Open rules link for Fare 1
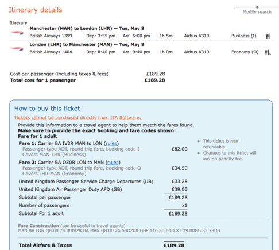 coord(111,143)
